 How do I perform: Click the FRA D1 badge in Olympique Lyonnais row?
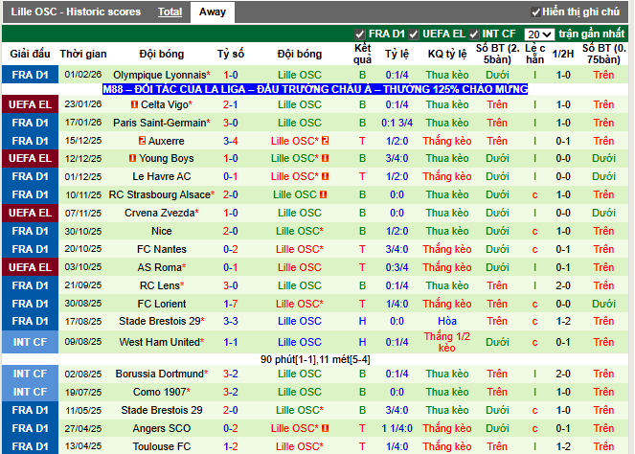30,75
